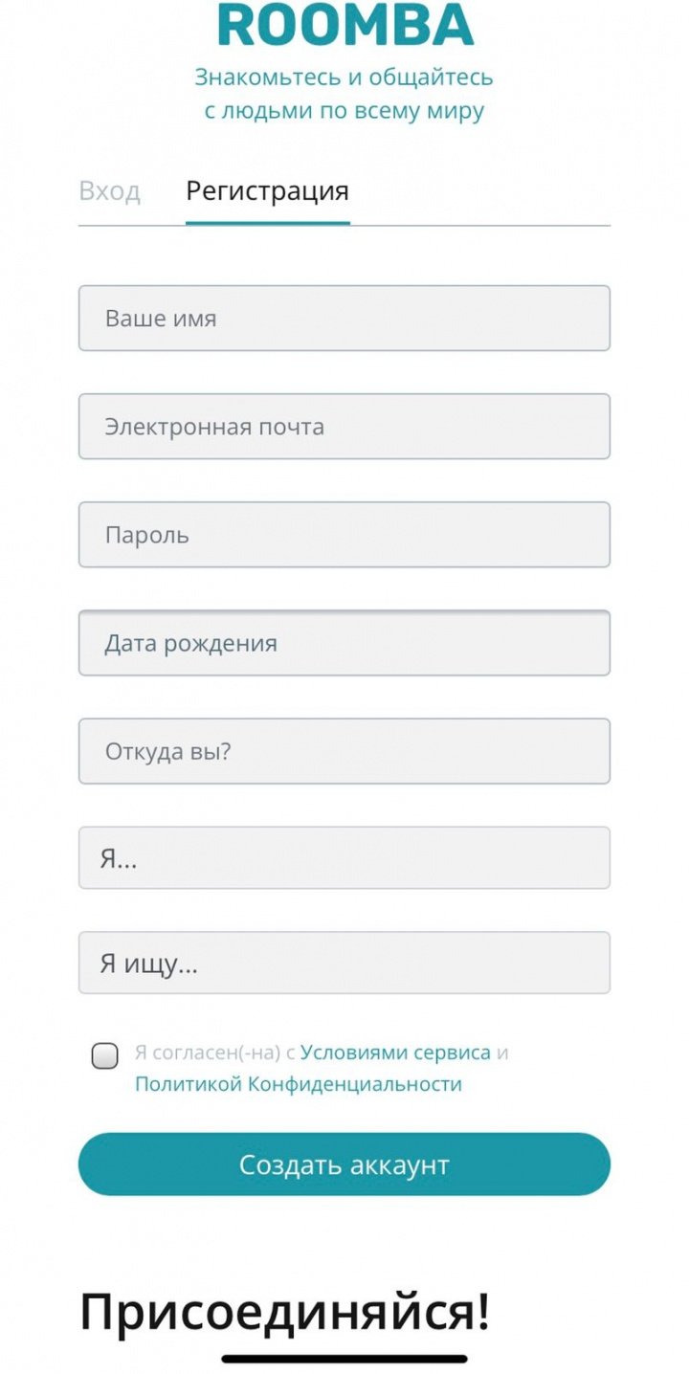Click into the Электронная почта field
Viewport: 689px width, 1374px height.
tap(344, 427)
